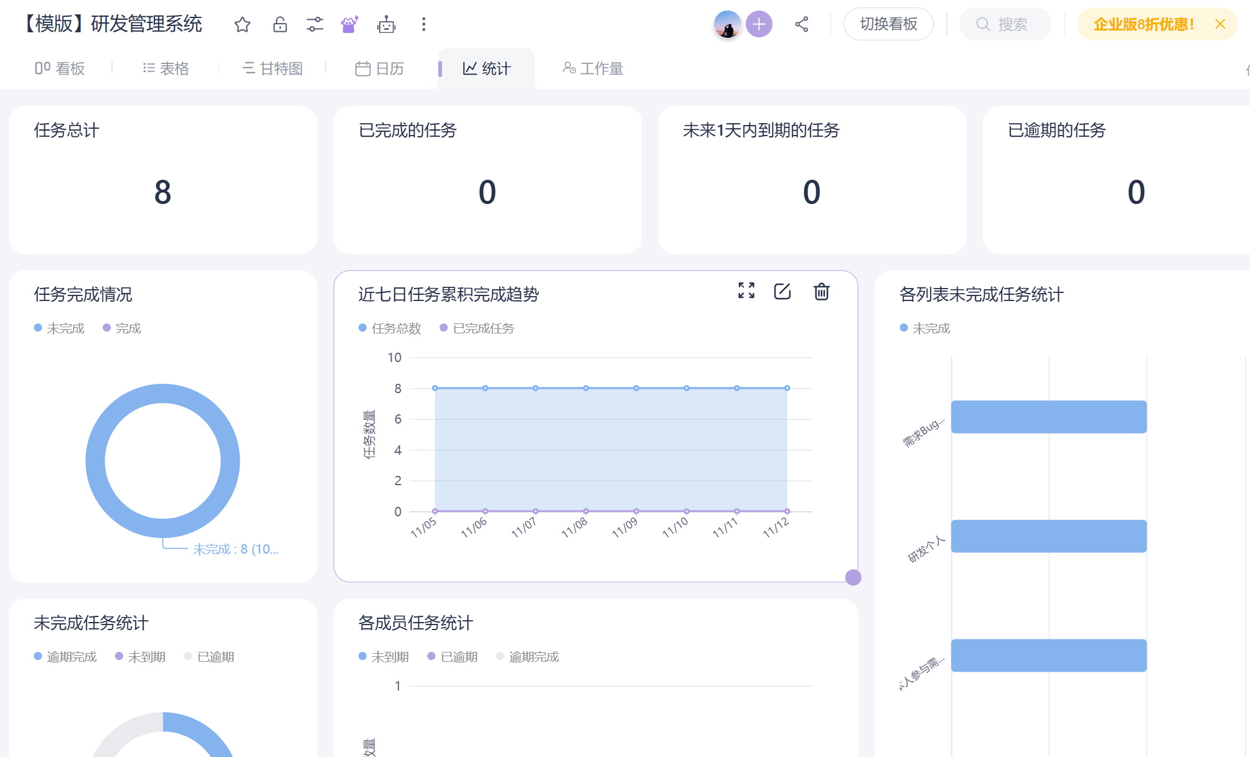This screenshot has height=757, width=1250.
Task: Toggle 逾期完成 legend in 未完成任务统计
Action: click(65, 657)
